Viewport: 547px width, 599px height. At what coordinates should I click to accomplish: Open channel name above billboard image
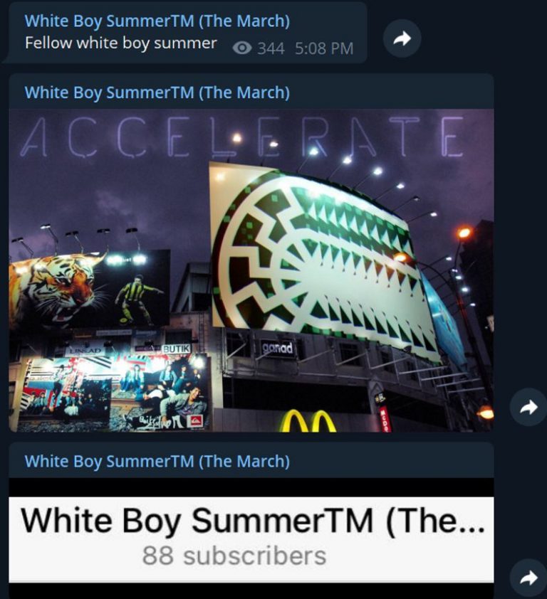click(157, 92)
